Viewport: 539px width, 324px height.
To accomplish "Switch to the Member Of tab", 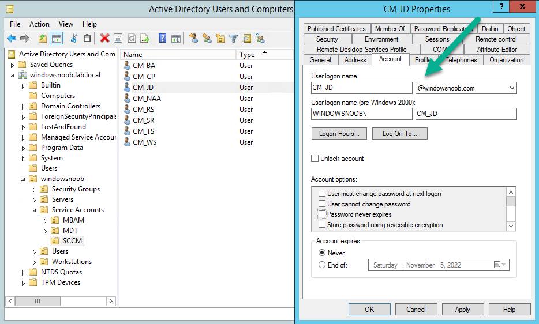I will [x=390, y=28].
